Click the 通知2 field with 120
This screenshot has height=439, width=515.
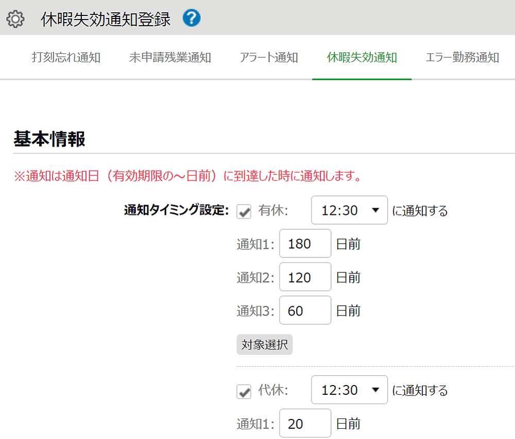305,277
